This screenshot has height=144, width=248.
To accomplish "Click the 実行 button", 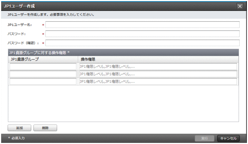I will tap(204, 138).
